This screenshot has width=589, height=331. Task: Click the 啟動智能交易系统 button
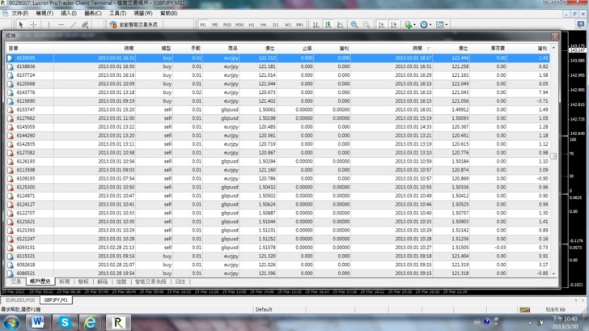pyautogui.click(x=134, y=25)
